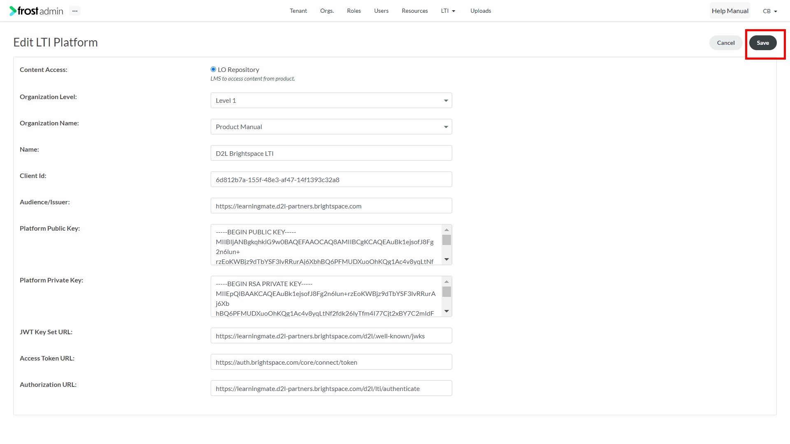The image size is (790, 444).
Task: Click the frost admin logo
Action: click(x=36, y=11)
